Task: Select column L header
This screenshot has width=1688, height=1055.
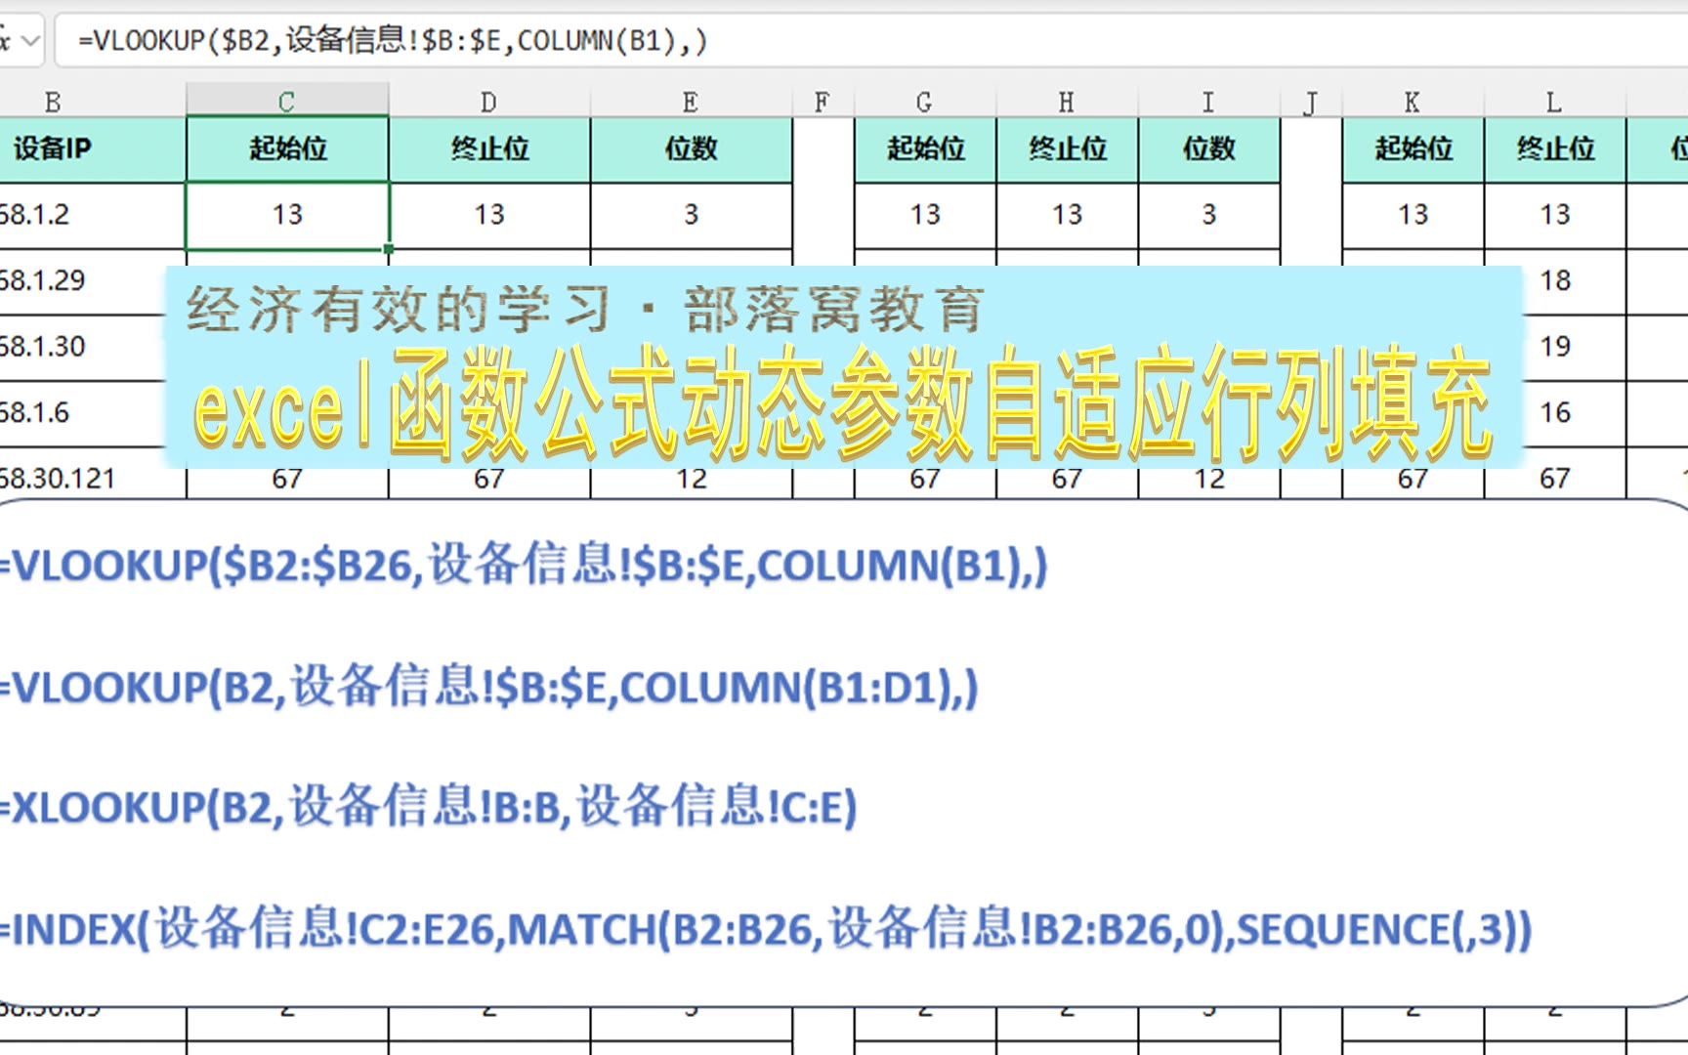Action: (1555, 102)
